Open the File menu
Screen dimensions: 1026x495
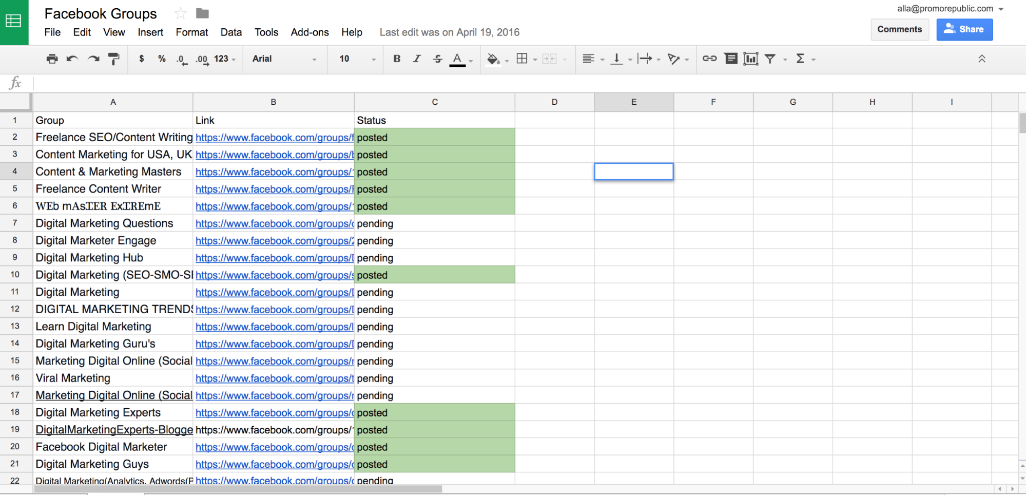[52, 32]
